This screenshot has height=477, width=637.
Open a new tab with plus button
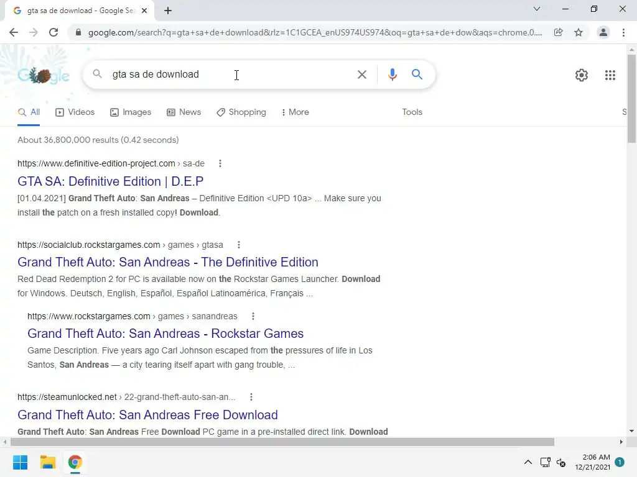[168, 11]
